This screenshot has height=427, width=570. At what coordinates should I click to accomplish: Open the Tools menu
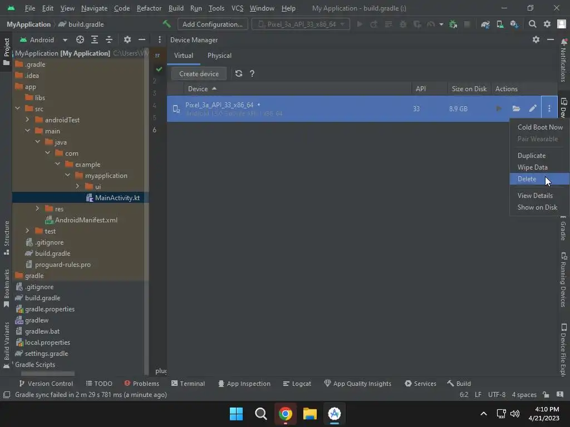217,8
